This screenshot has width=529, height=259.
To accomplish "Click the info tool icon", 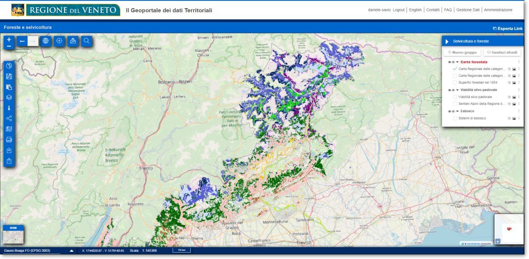I will click(9, 108).
